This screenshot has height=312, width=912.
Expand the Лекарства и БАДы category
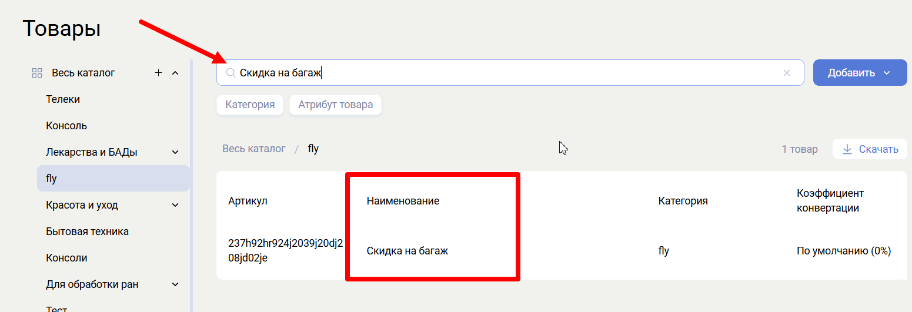pos(175,152)
